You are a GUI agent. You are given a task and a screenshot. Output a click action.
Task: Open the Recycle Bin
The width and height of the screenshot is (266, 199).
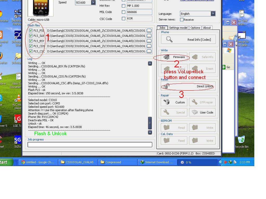(242, 140)
